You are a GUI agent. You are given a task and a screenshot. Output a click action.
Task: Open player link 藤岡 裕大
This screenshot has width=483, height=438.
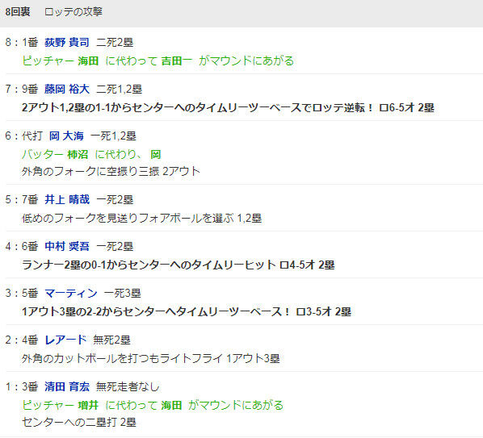(67, 90)
